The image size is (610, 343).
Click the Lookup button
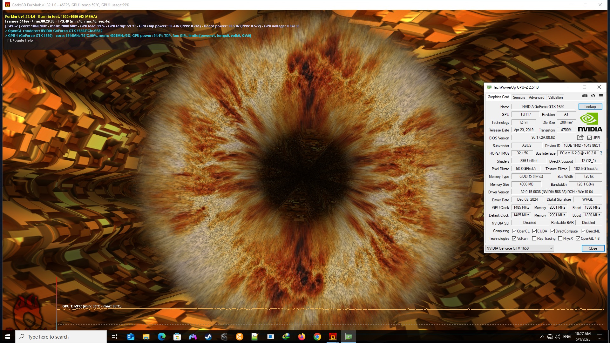[590, 107]
